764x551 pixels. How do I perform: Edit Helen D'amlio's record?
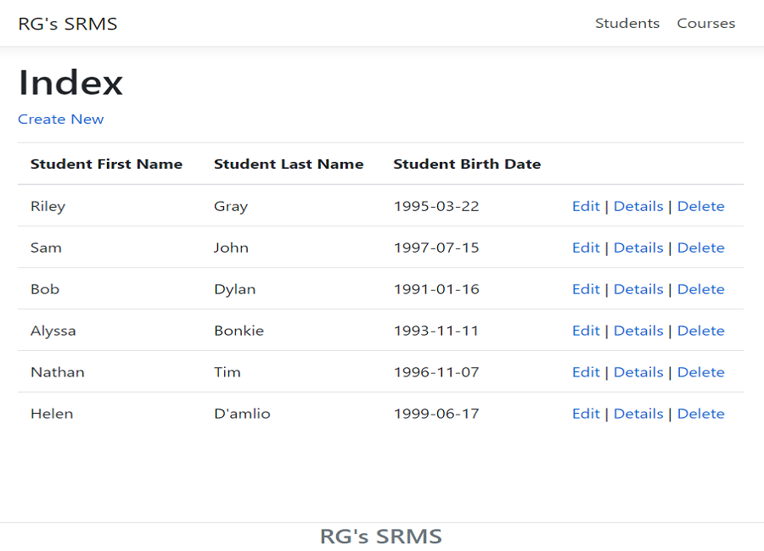point(586,414)
